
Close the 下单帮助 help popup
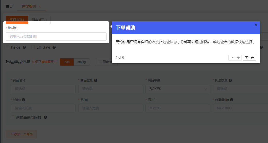[x=256, y=25]
